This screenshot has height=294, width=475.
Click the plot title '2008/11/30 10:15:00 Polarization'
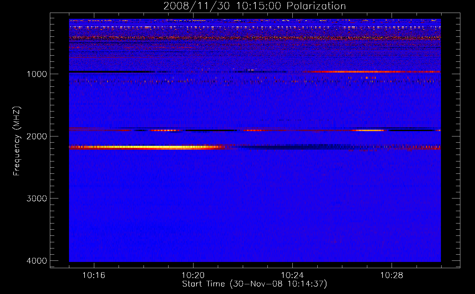(x=255, y=6)
